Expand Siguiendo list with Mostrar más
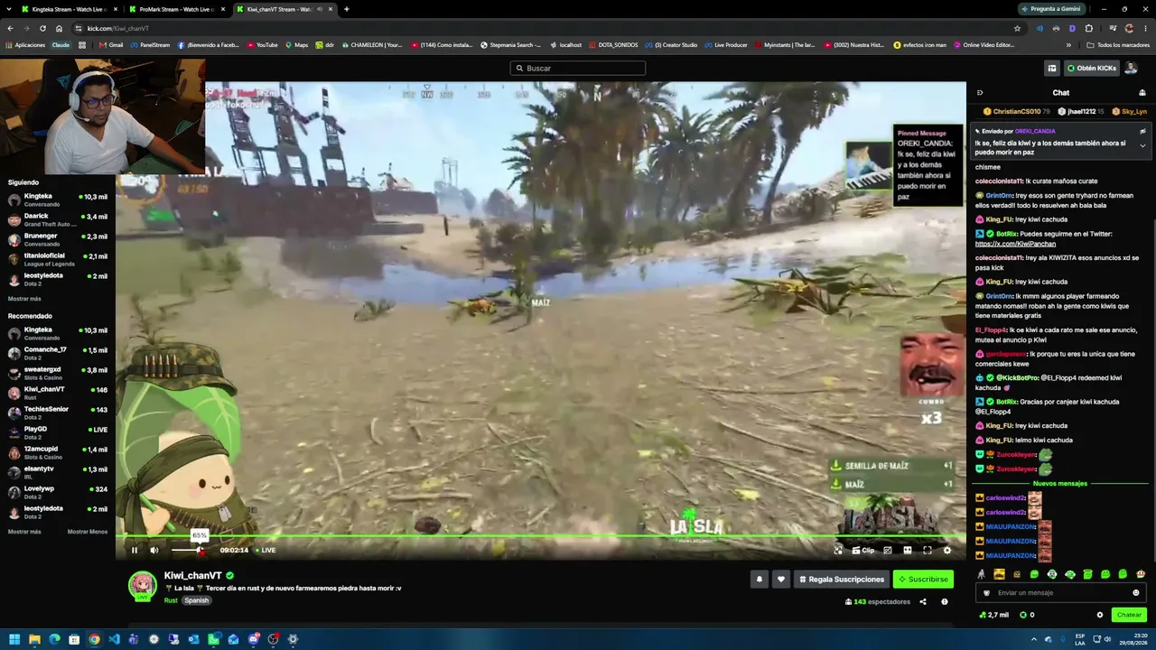The image size is (1156, 650). [x=24, y=299]
